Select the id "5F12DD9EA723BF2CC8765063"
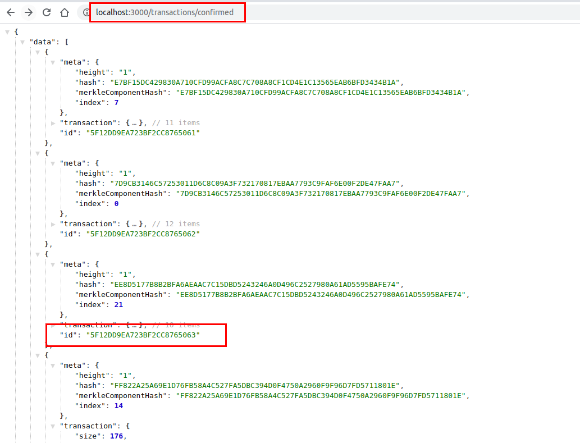This screenshot has width=580, height=443. [x=143, y=335]
